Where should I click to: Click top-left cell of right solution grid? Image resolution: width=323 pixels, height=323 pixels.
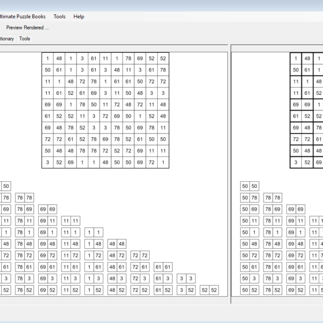point(296,58)
